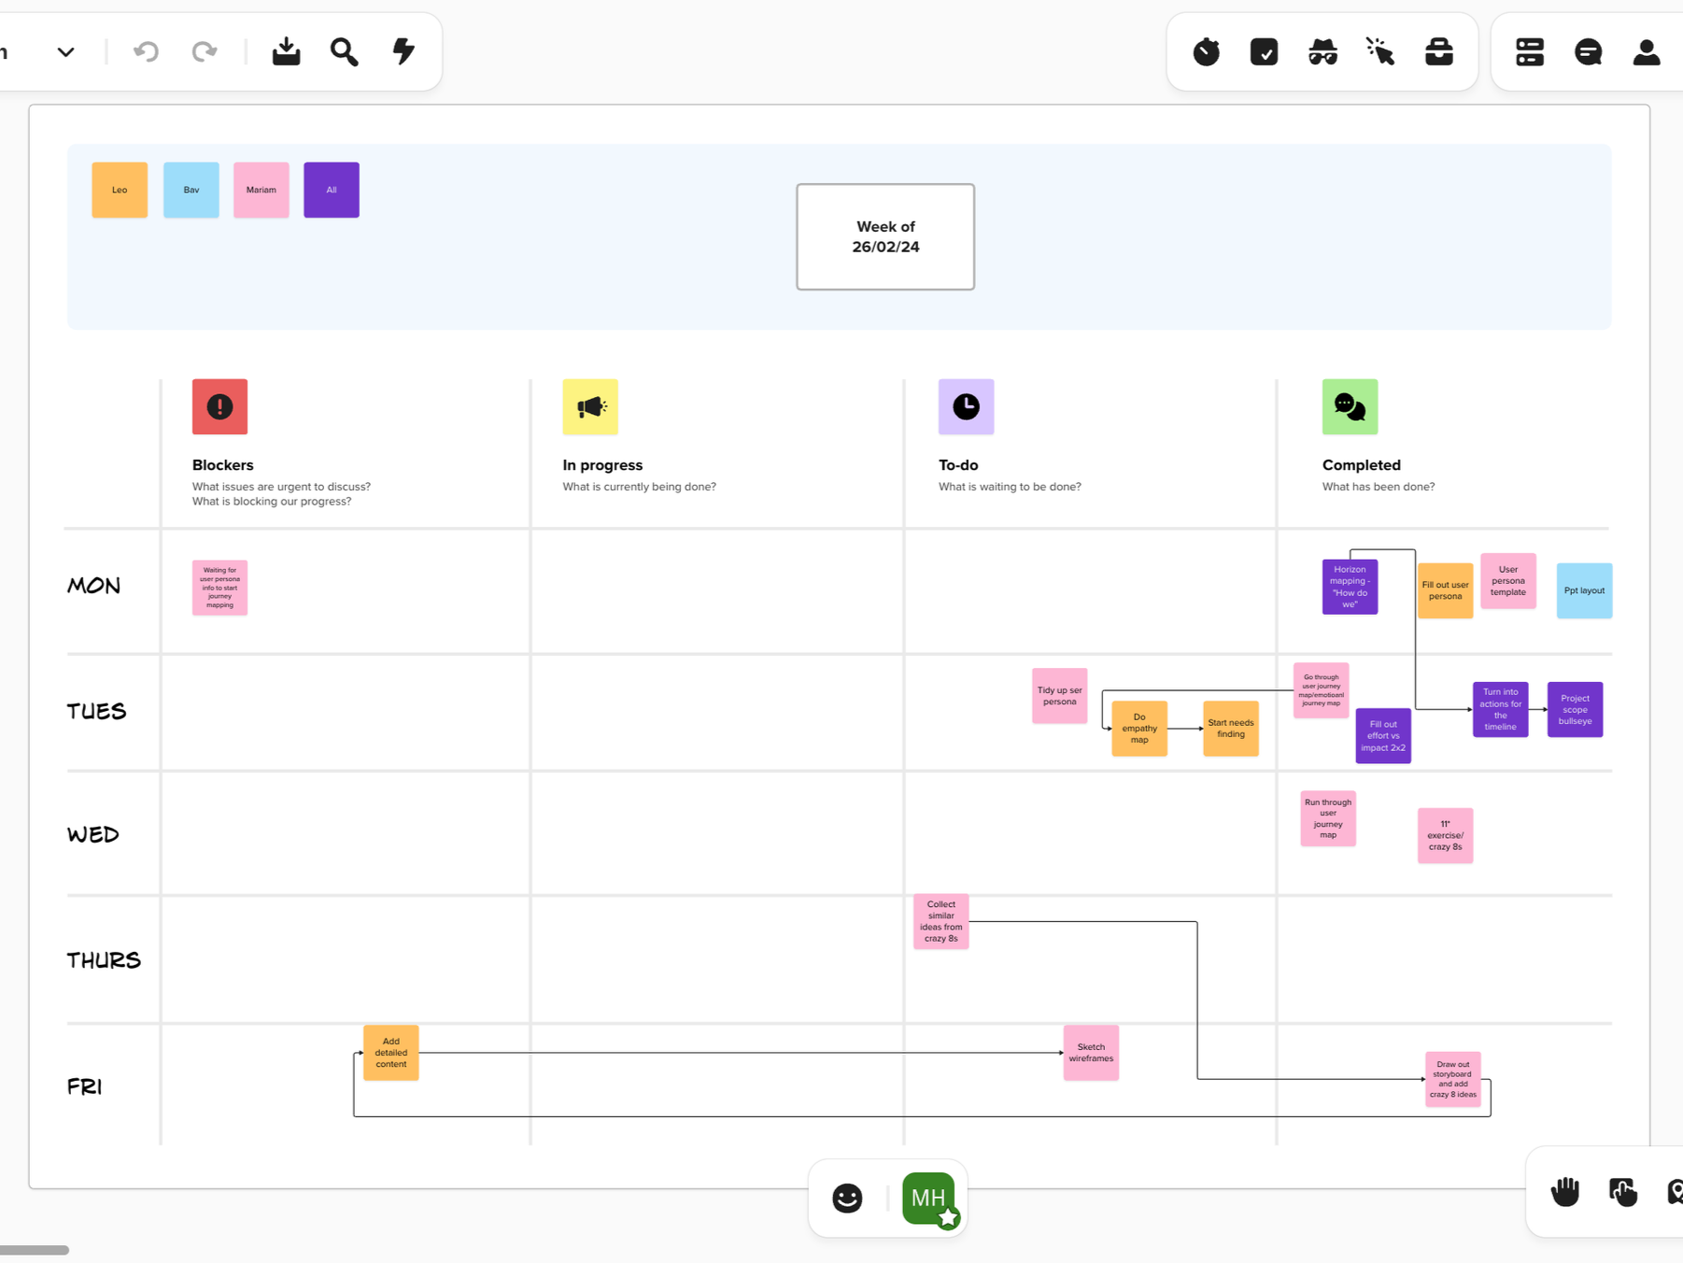The width and height of the screenshot is (1683, 1263).
Task: Select 'Turn into actions for the timeline' note
Action: coord(1501,710)
